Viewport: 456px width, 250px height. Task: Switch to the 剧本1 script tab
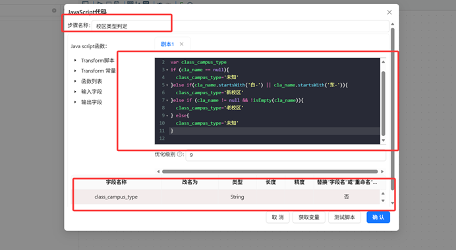pyautogui.click(x=167, y=44)
